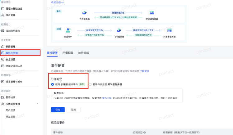This screenshot has height=135, width=233.
Task: Click the 安全设置 shield icon
Action: coord(3,59)
